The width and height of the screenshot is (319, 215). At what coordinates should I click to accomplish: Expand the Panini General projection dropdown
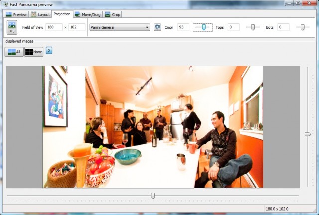tap(120, 27)
